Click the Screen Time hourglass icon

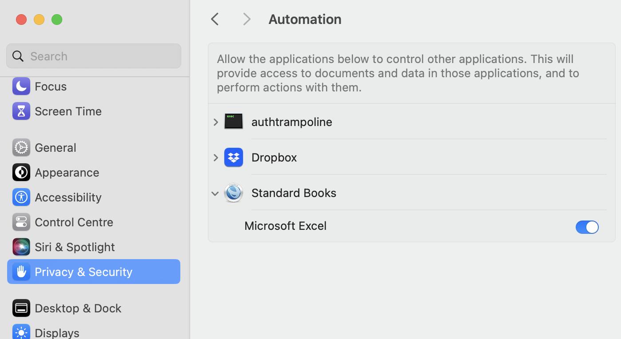(x=21, y=111)
